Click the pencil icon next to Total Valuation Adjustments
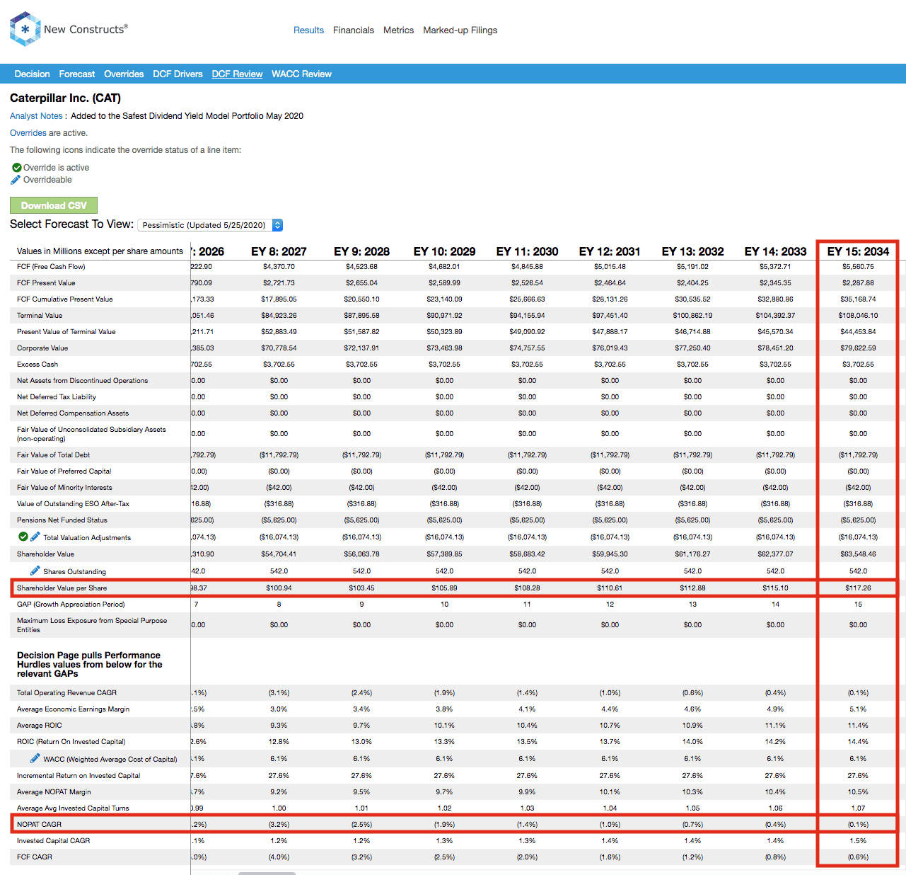The width and height of the screenshot is (906, 875). pyautogui.click(x=35, y=537)
